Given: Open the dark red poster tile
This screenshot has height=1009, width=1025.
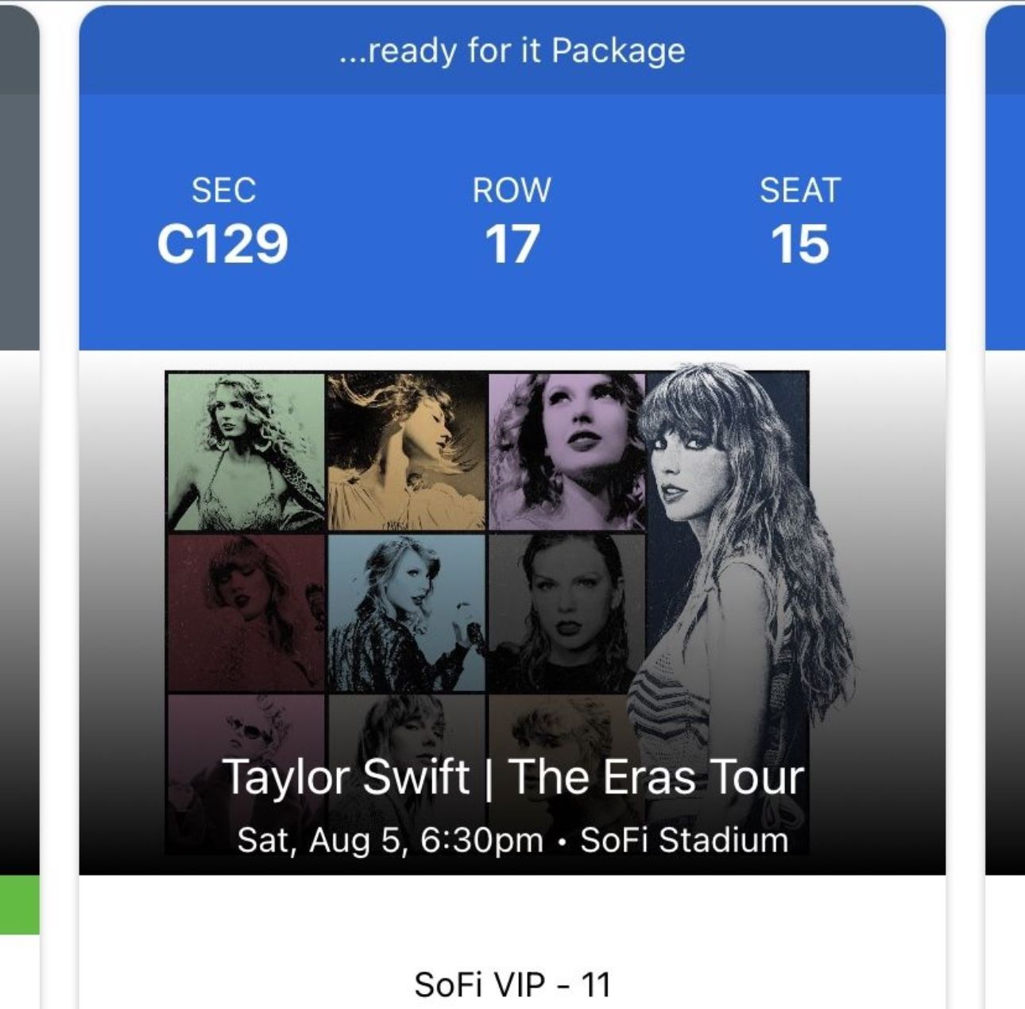Looking at the screenshot, I should coord(246,613).
